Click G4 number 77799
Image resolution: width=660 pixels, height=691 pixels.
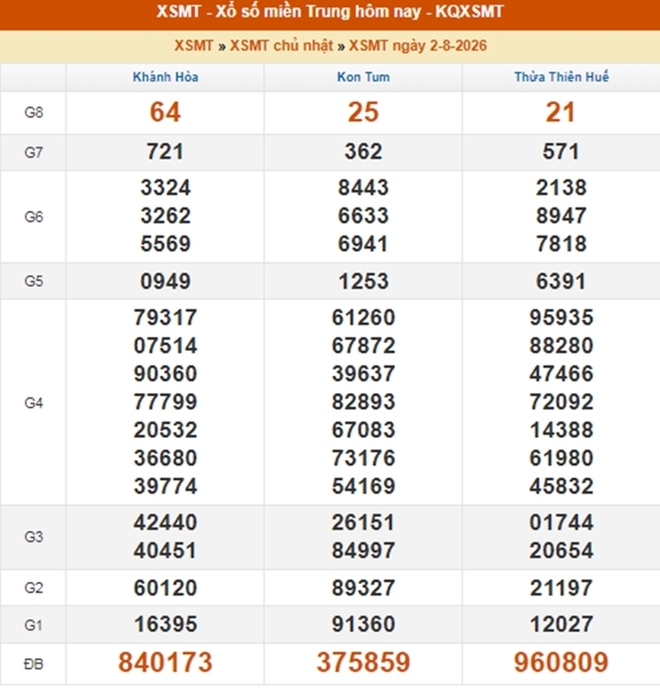[x=165, y=402]
